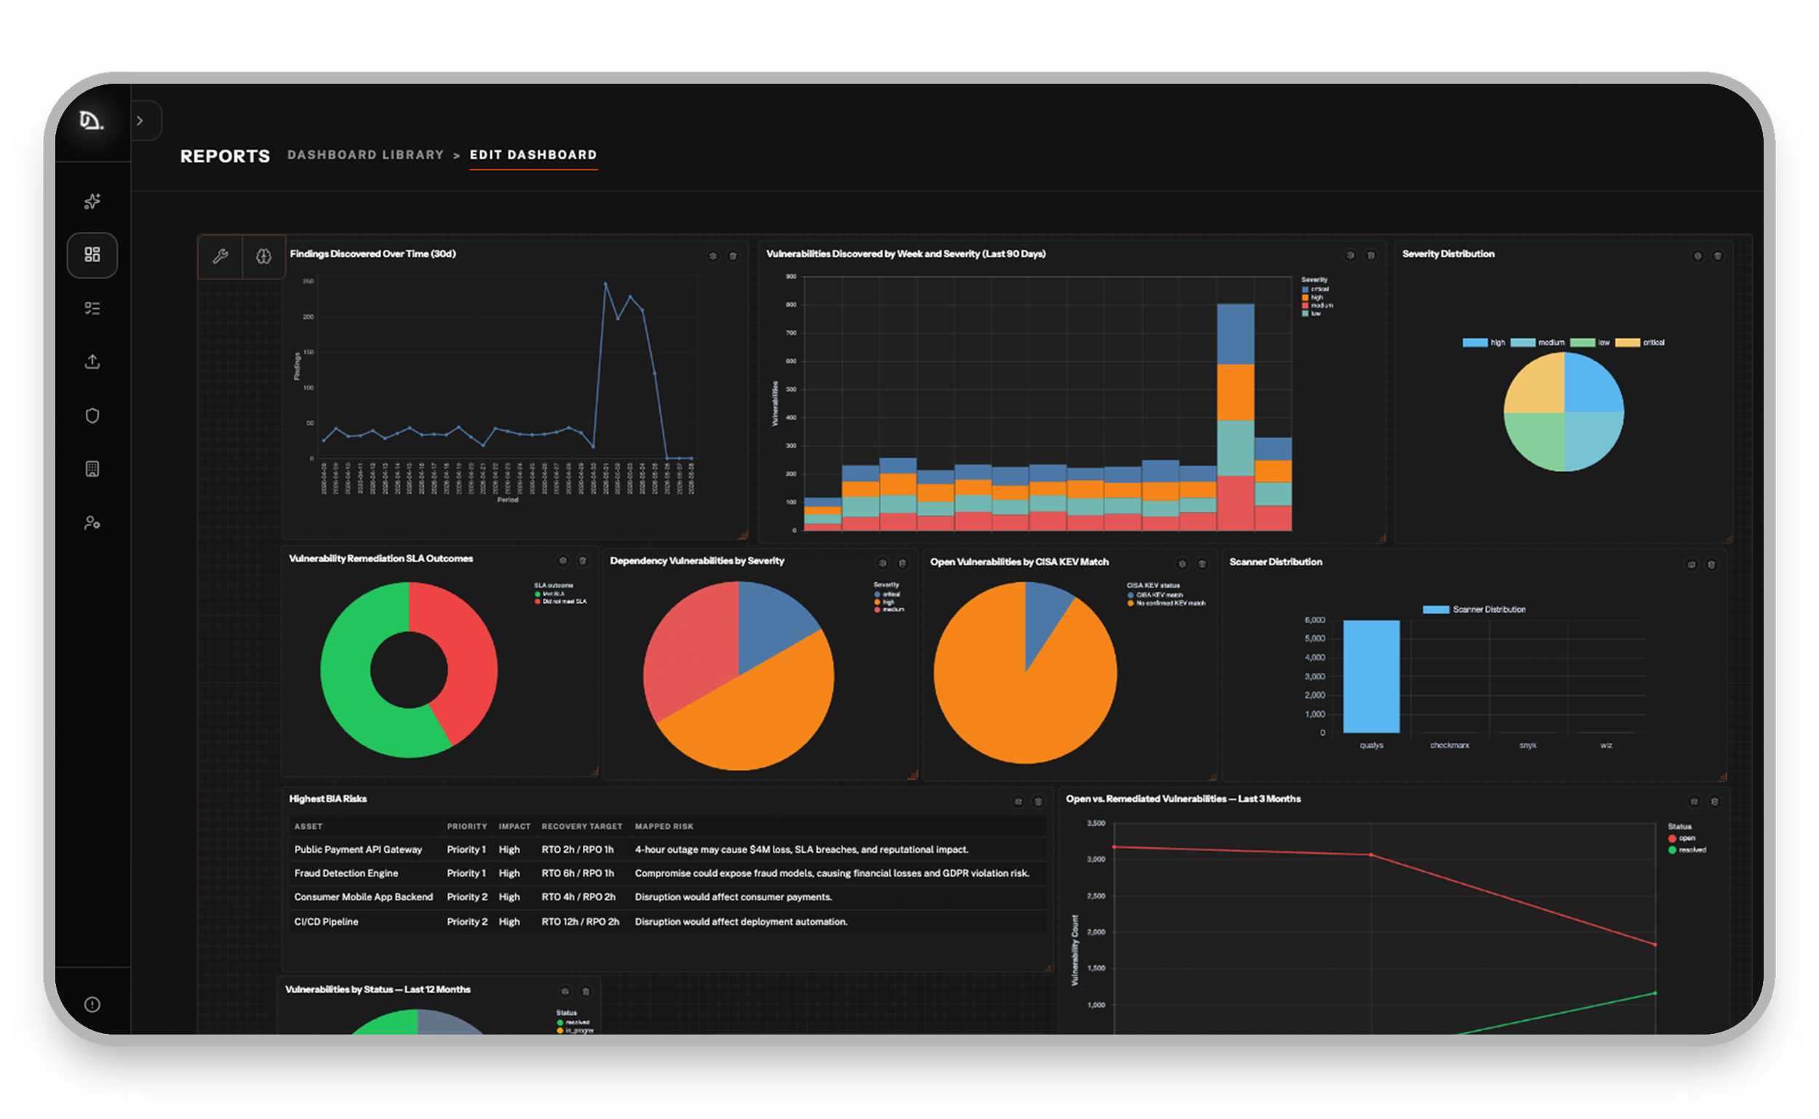This screenshot has height=1119, width=1819.
Task: Expand the sidebar with the chevron arrow
Action: (x=140, y=121)
